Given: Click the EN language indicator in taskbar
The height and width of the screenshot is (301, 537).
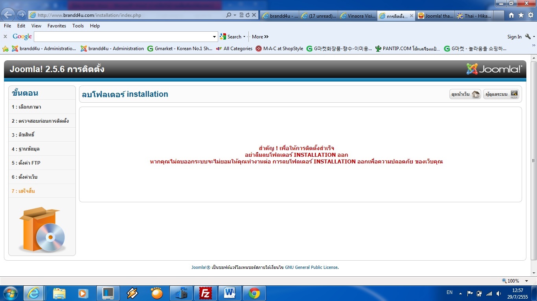Looking at the screenshot, I should pyautogui.click(x=449, y=292).
